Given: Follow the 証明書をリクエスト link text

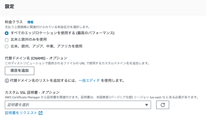Looking at the screenshot, I should pyautogui.click(x=21, y=113).
